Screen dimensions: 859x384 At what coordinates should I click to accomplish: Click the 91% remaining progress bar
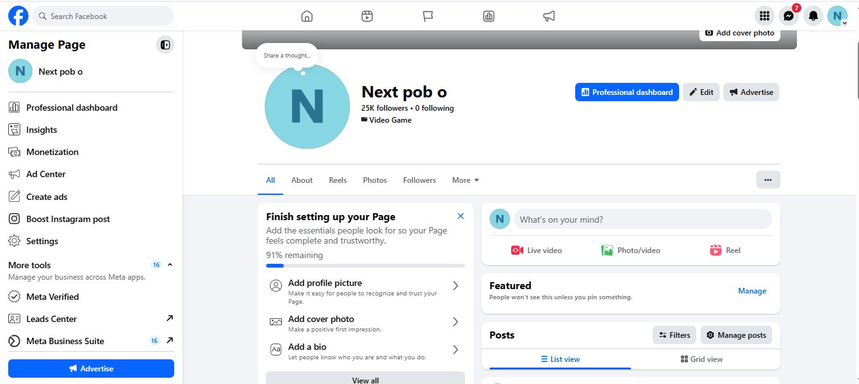(366, 266)
